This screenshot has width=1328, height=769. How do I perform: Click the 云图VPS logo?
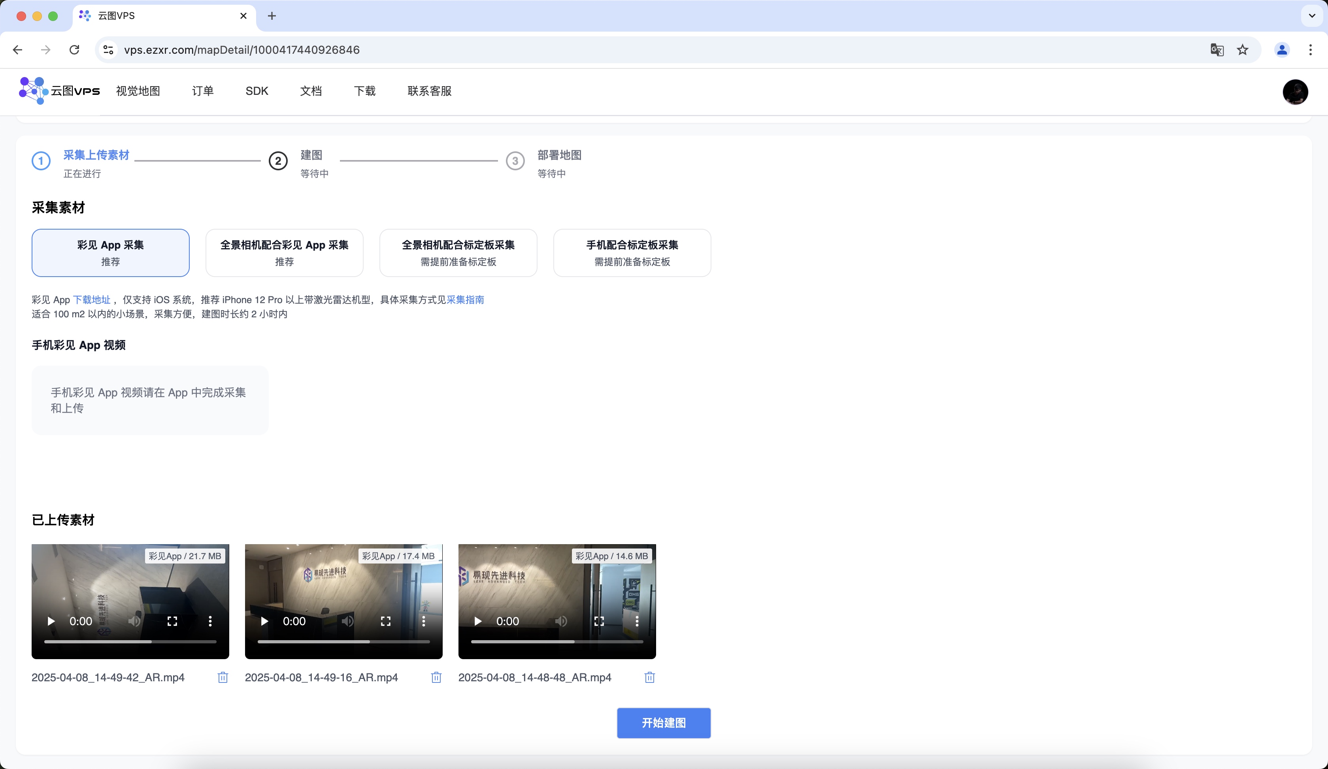(x=59, y=90)
